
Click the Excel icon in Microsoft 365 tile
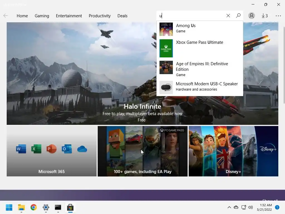coord(36,149)
